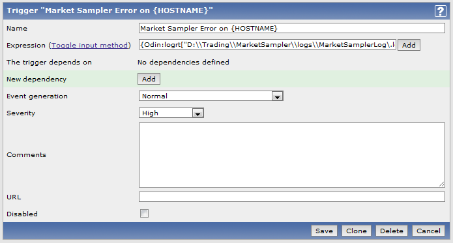Click the Comments area resize handle
Screen dimensions: 453x243
[441, 184]
